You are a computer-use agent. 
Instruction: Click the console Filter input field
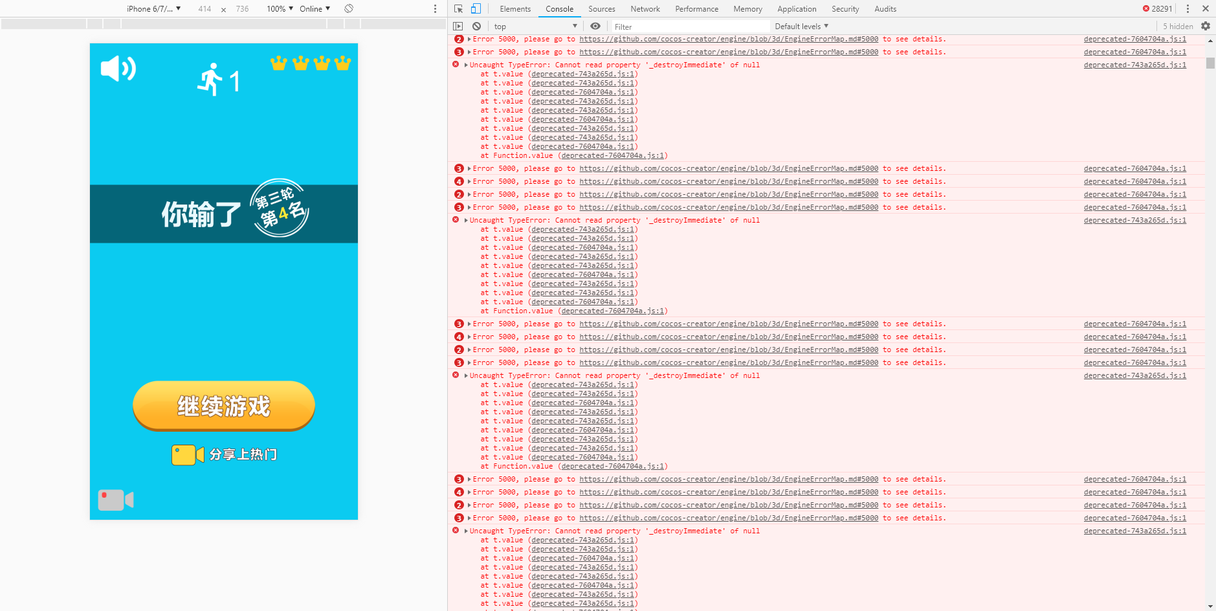691,26
